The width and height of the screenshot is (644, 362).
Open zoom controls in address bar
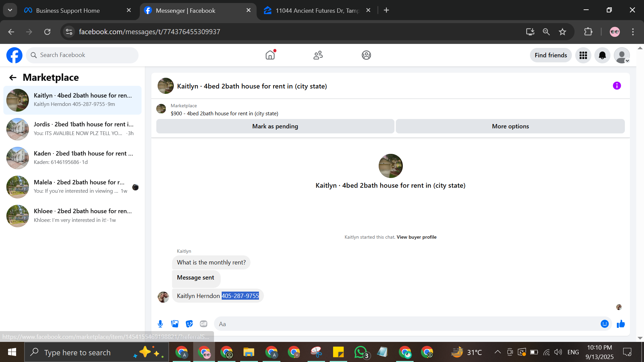(546, 32)
